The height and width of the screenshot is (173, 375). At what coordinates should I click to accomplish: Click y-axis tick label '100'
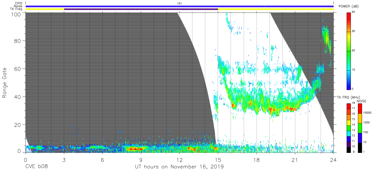[x=16, y=14]
